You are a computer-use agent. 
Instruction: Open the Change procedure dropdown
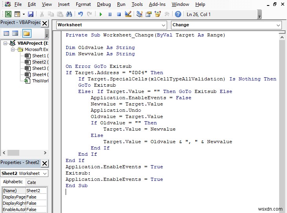(278, 25)
